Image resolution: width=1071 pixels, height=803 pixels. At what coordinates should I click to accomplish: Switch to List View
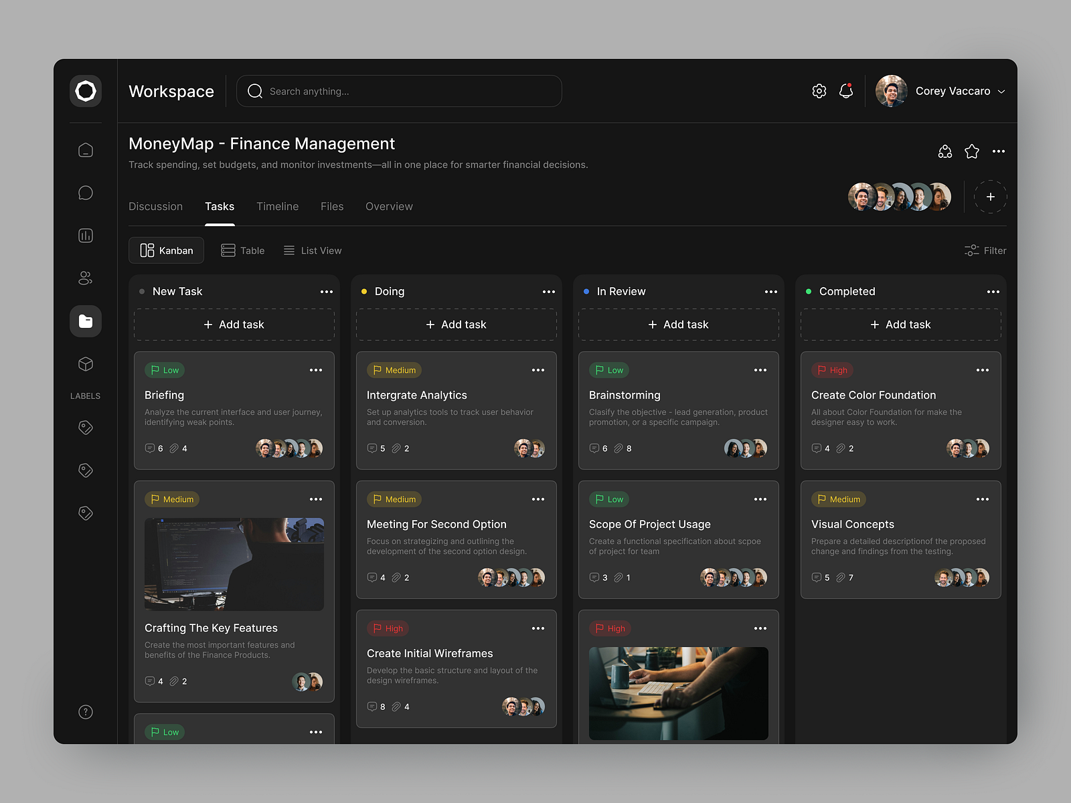[x=312, y=250]
